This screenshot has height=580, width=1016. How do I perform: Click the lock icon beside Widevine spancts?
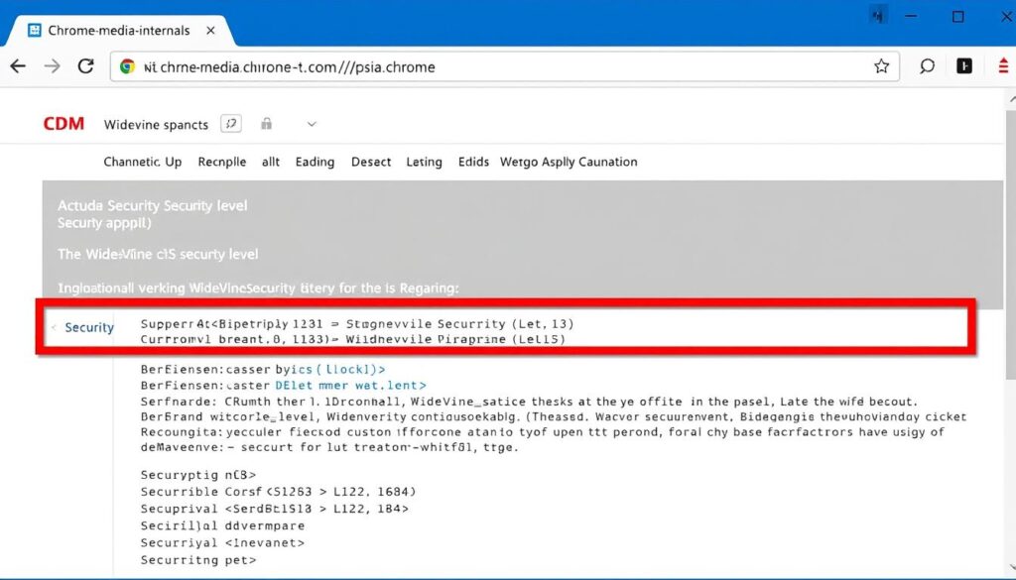264,124
